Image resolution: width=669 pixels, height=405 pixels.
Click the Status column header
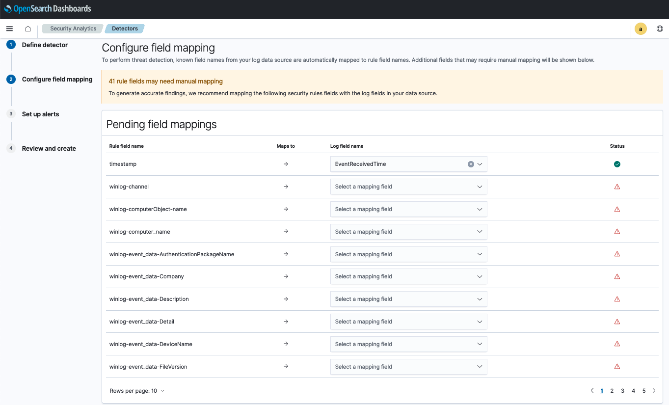click(x=617, y=146)
